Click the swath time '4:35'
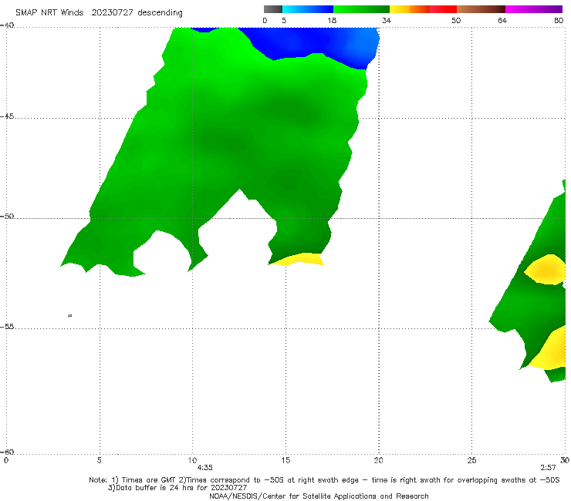The width and height of the screenshot is (571, 501). 205,468
